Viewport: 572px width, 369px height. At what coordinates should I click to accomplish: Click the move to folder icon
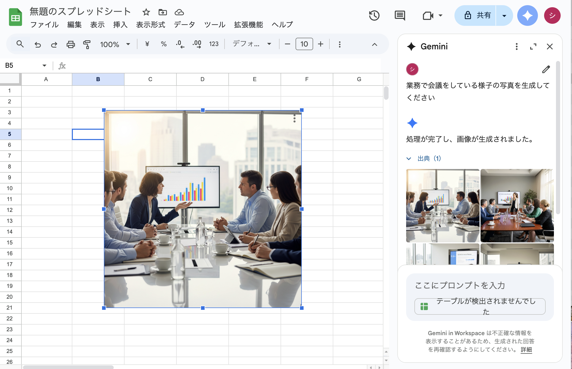(163, 12)
